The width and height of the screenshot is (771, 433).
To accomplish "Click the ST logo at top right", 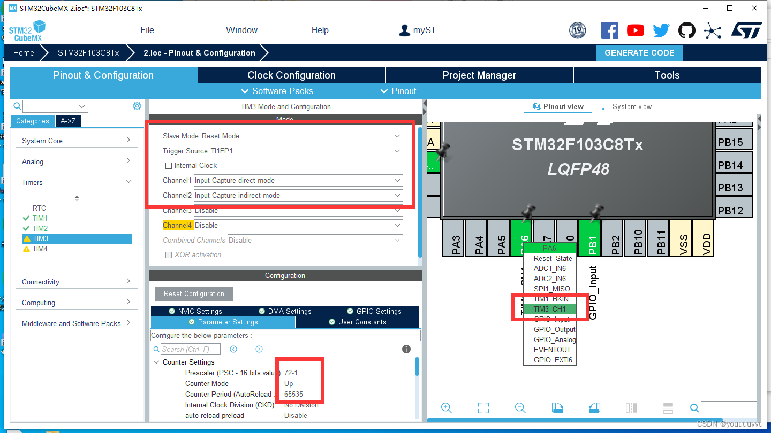I will [x=746, y=30].
